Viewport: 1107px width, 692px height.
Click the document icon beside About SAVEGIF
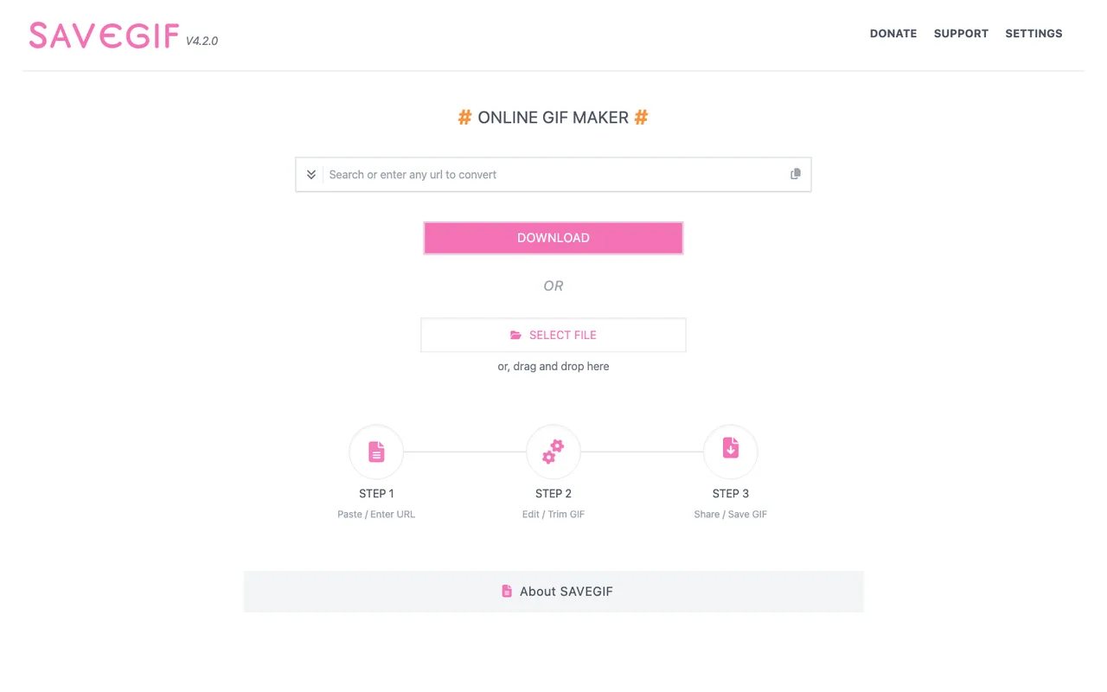pos(507,591)
